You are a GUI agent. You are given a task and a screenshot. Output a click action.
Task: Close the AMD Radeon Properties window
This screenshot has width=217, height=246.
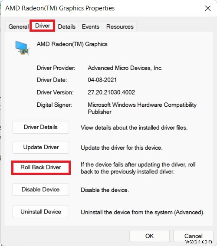click(208, 8)
